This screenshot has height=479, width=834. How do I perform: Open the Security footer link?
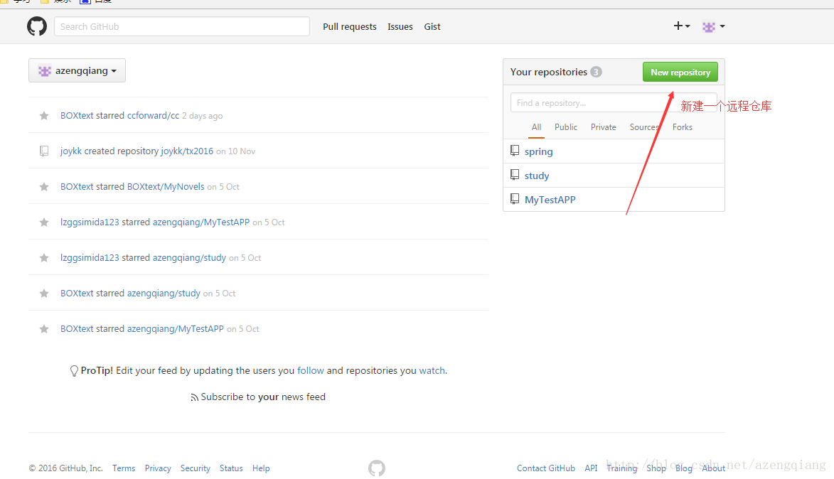(x=196, y=468)
